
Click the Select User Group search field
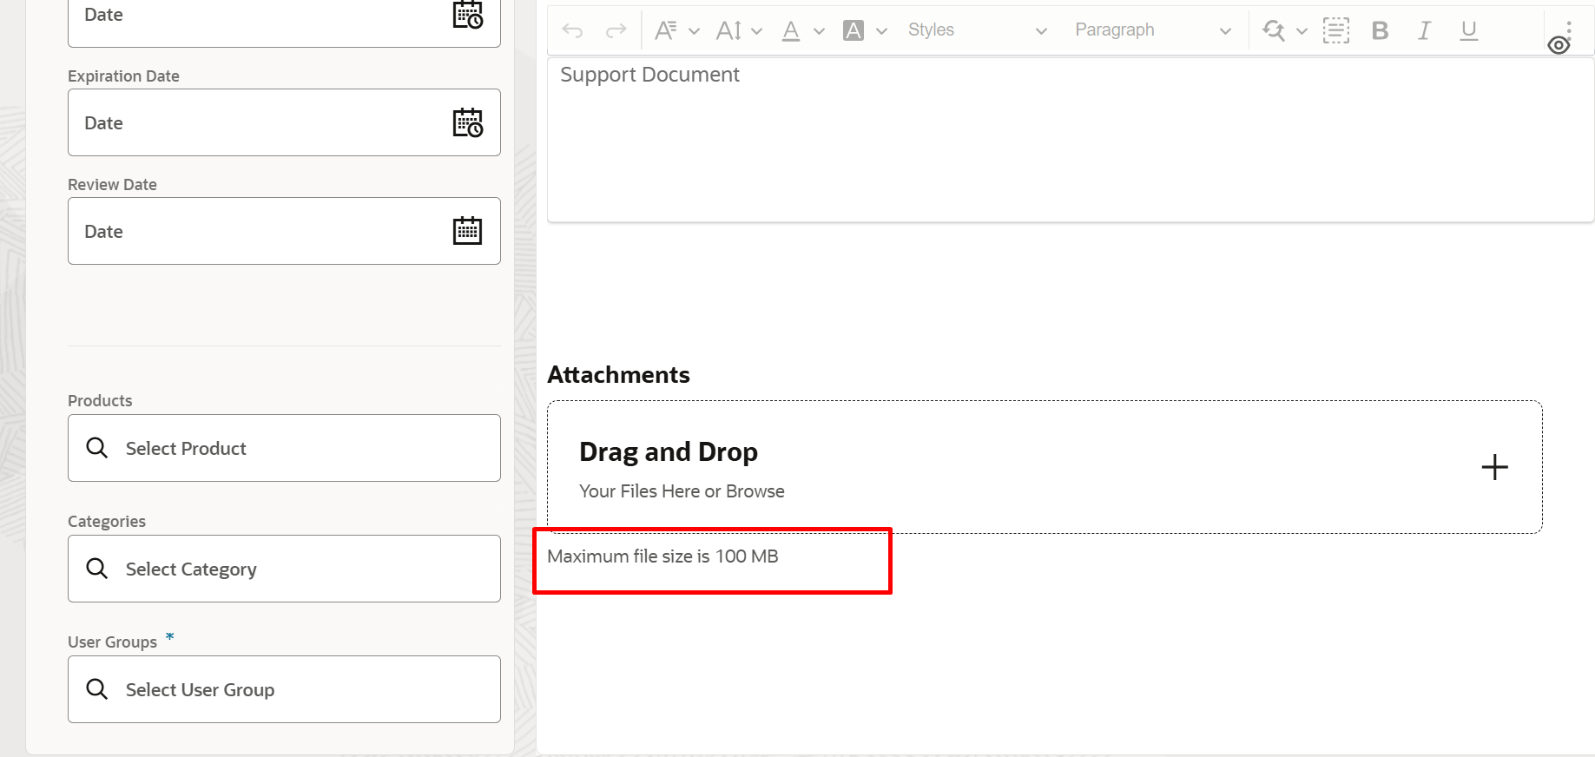click(x=284, y=689)
